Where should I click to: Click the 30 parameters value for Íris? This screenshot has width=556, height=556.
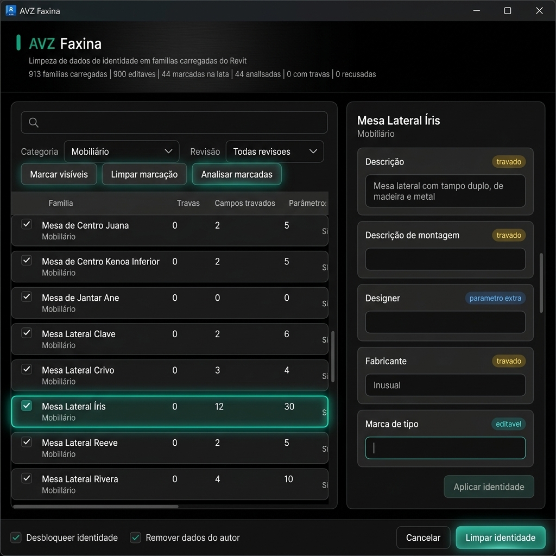289,406
